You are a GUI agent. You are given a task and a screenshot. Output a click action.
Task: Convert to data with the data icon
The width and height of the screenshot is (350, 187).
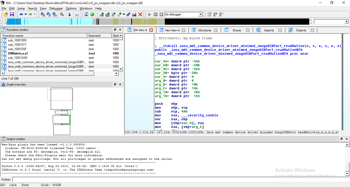point(108,14)
